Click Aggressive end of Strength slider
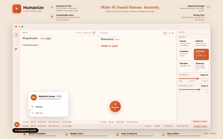This screenshot has width=223, height=139. tap(205, 81)
